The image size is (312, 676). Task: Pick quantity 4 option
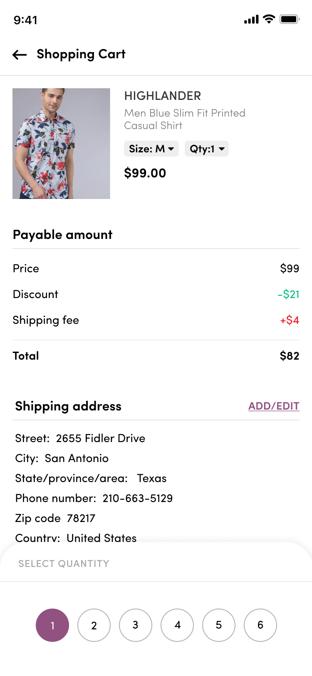click(x=177, y=625)
